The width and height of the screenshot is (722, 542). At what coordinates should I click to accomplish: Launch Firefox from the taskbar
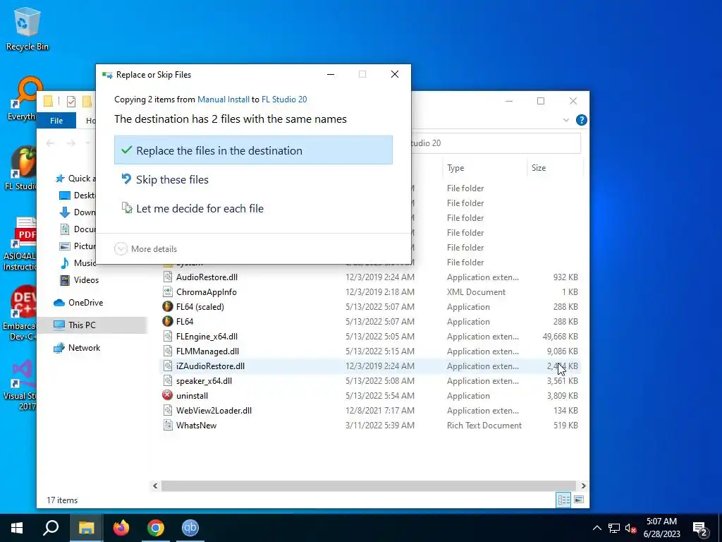tap(121, 528)
